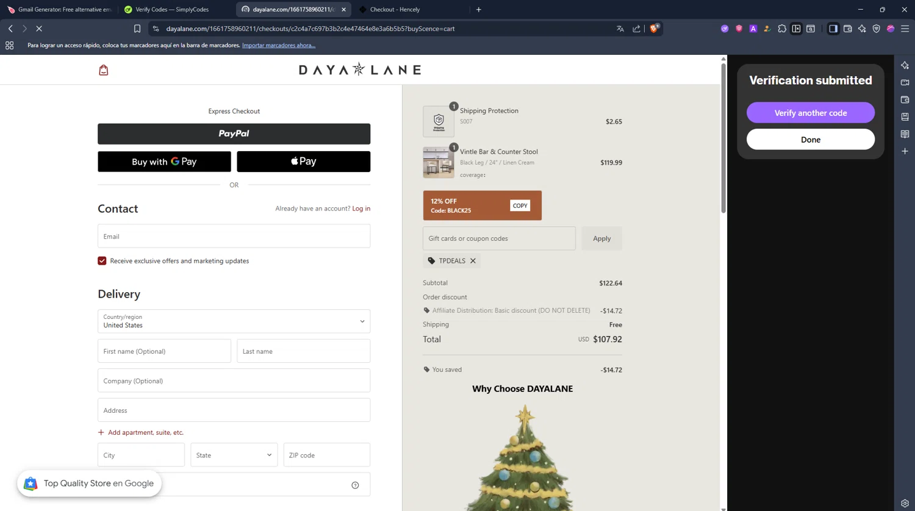Viewport: 915px width, 511px height.
Task: Open Leo AI sparkle icon in sidebar
Action: pyautogui.click(x=905, y=65)
